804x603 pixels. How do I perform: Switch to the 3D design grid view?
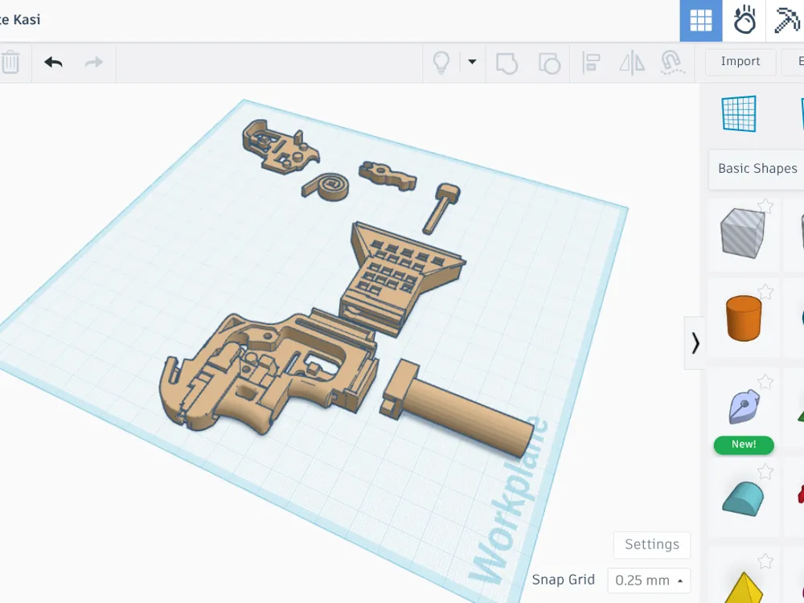(x=701, y=21)
